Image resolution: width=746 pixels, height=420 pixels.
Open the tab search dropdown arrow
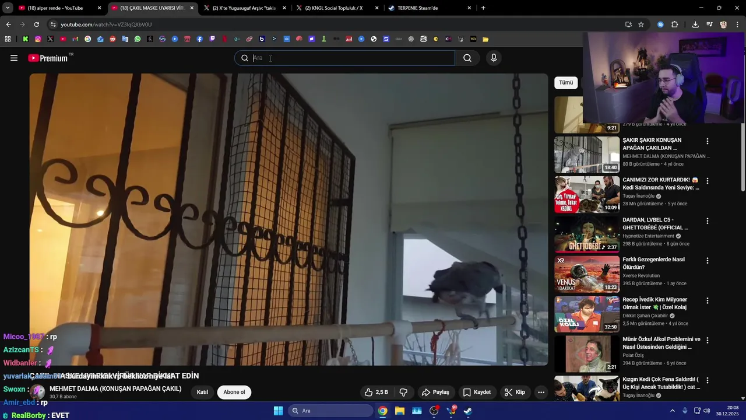pos(8,8)
